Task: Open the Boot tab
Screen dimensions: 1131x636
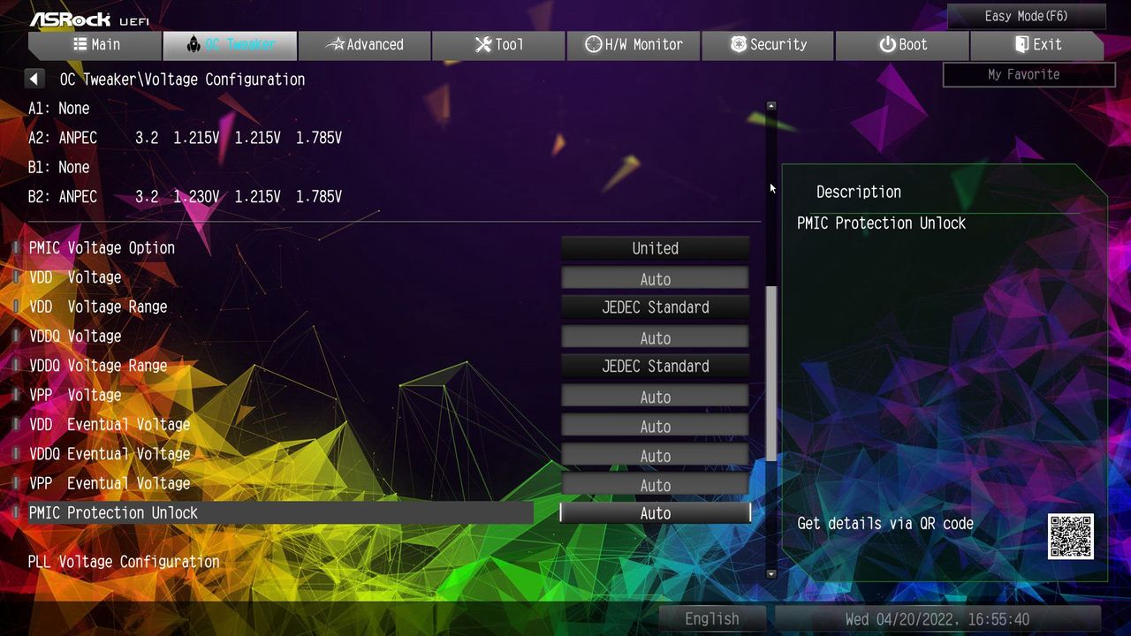Action: pos(902,45)
